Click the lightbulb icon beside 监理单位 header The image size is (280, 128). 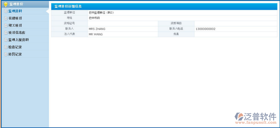pos(6,5)
